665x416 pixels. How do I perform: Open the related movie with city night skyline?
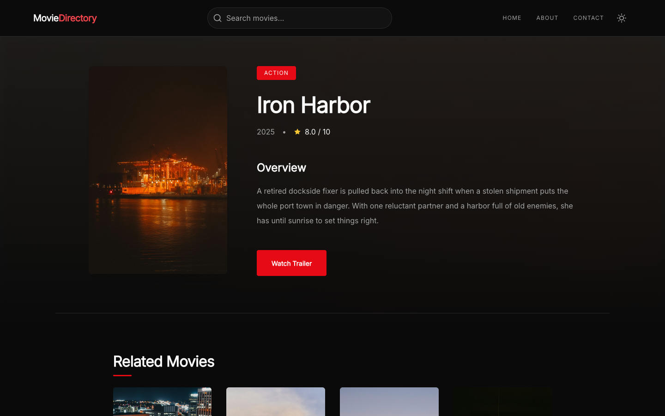coord(162,402)
